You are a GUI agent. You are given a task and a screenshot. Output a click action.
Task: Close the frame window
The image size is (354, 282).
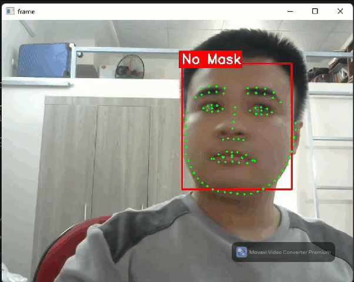[x=340, y=11]
